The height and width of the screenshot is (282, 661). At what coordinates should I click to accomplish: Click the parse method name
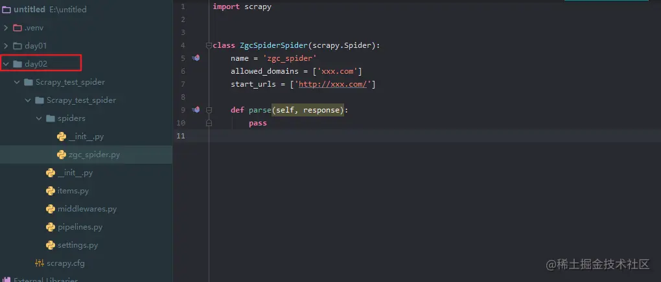click(x=260, y=110)
